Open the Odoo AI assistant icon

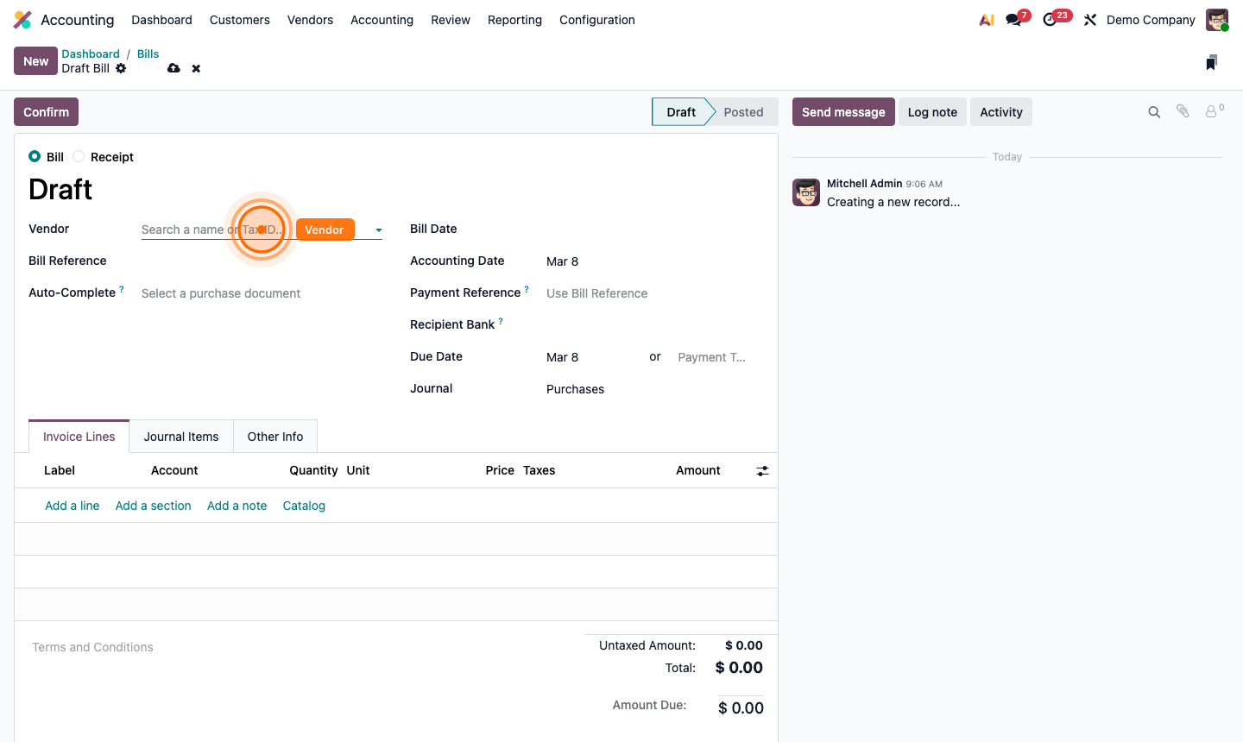click(986, 19)
